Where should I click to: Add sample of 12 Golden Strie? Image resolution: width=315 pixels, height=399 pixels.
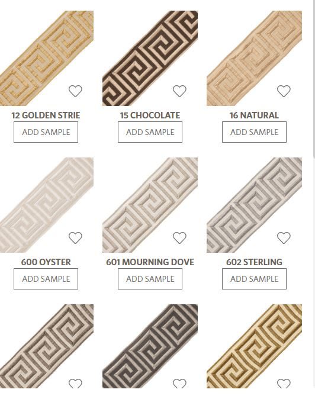coord(46,132)
